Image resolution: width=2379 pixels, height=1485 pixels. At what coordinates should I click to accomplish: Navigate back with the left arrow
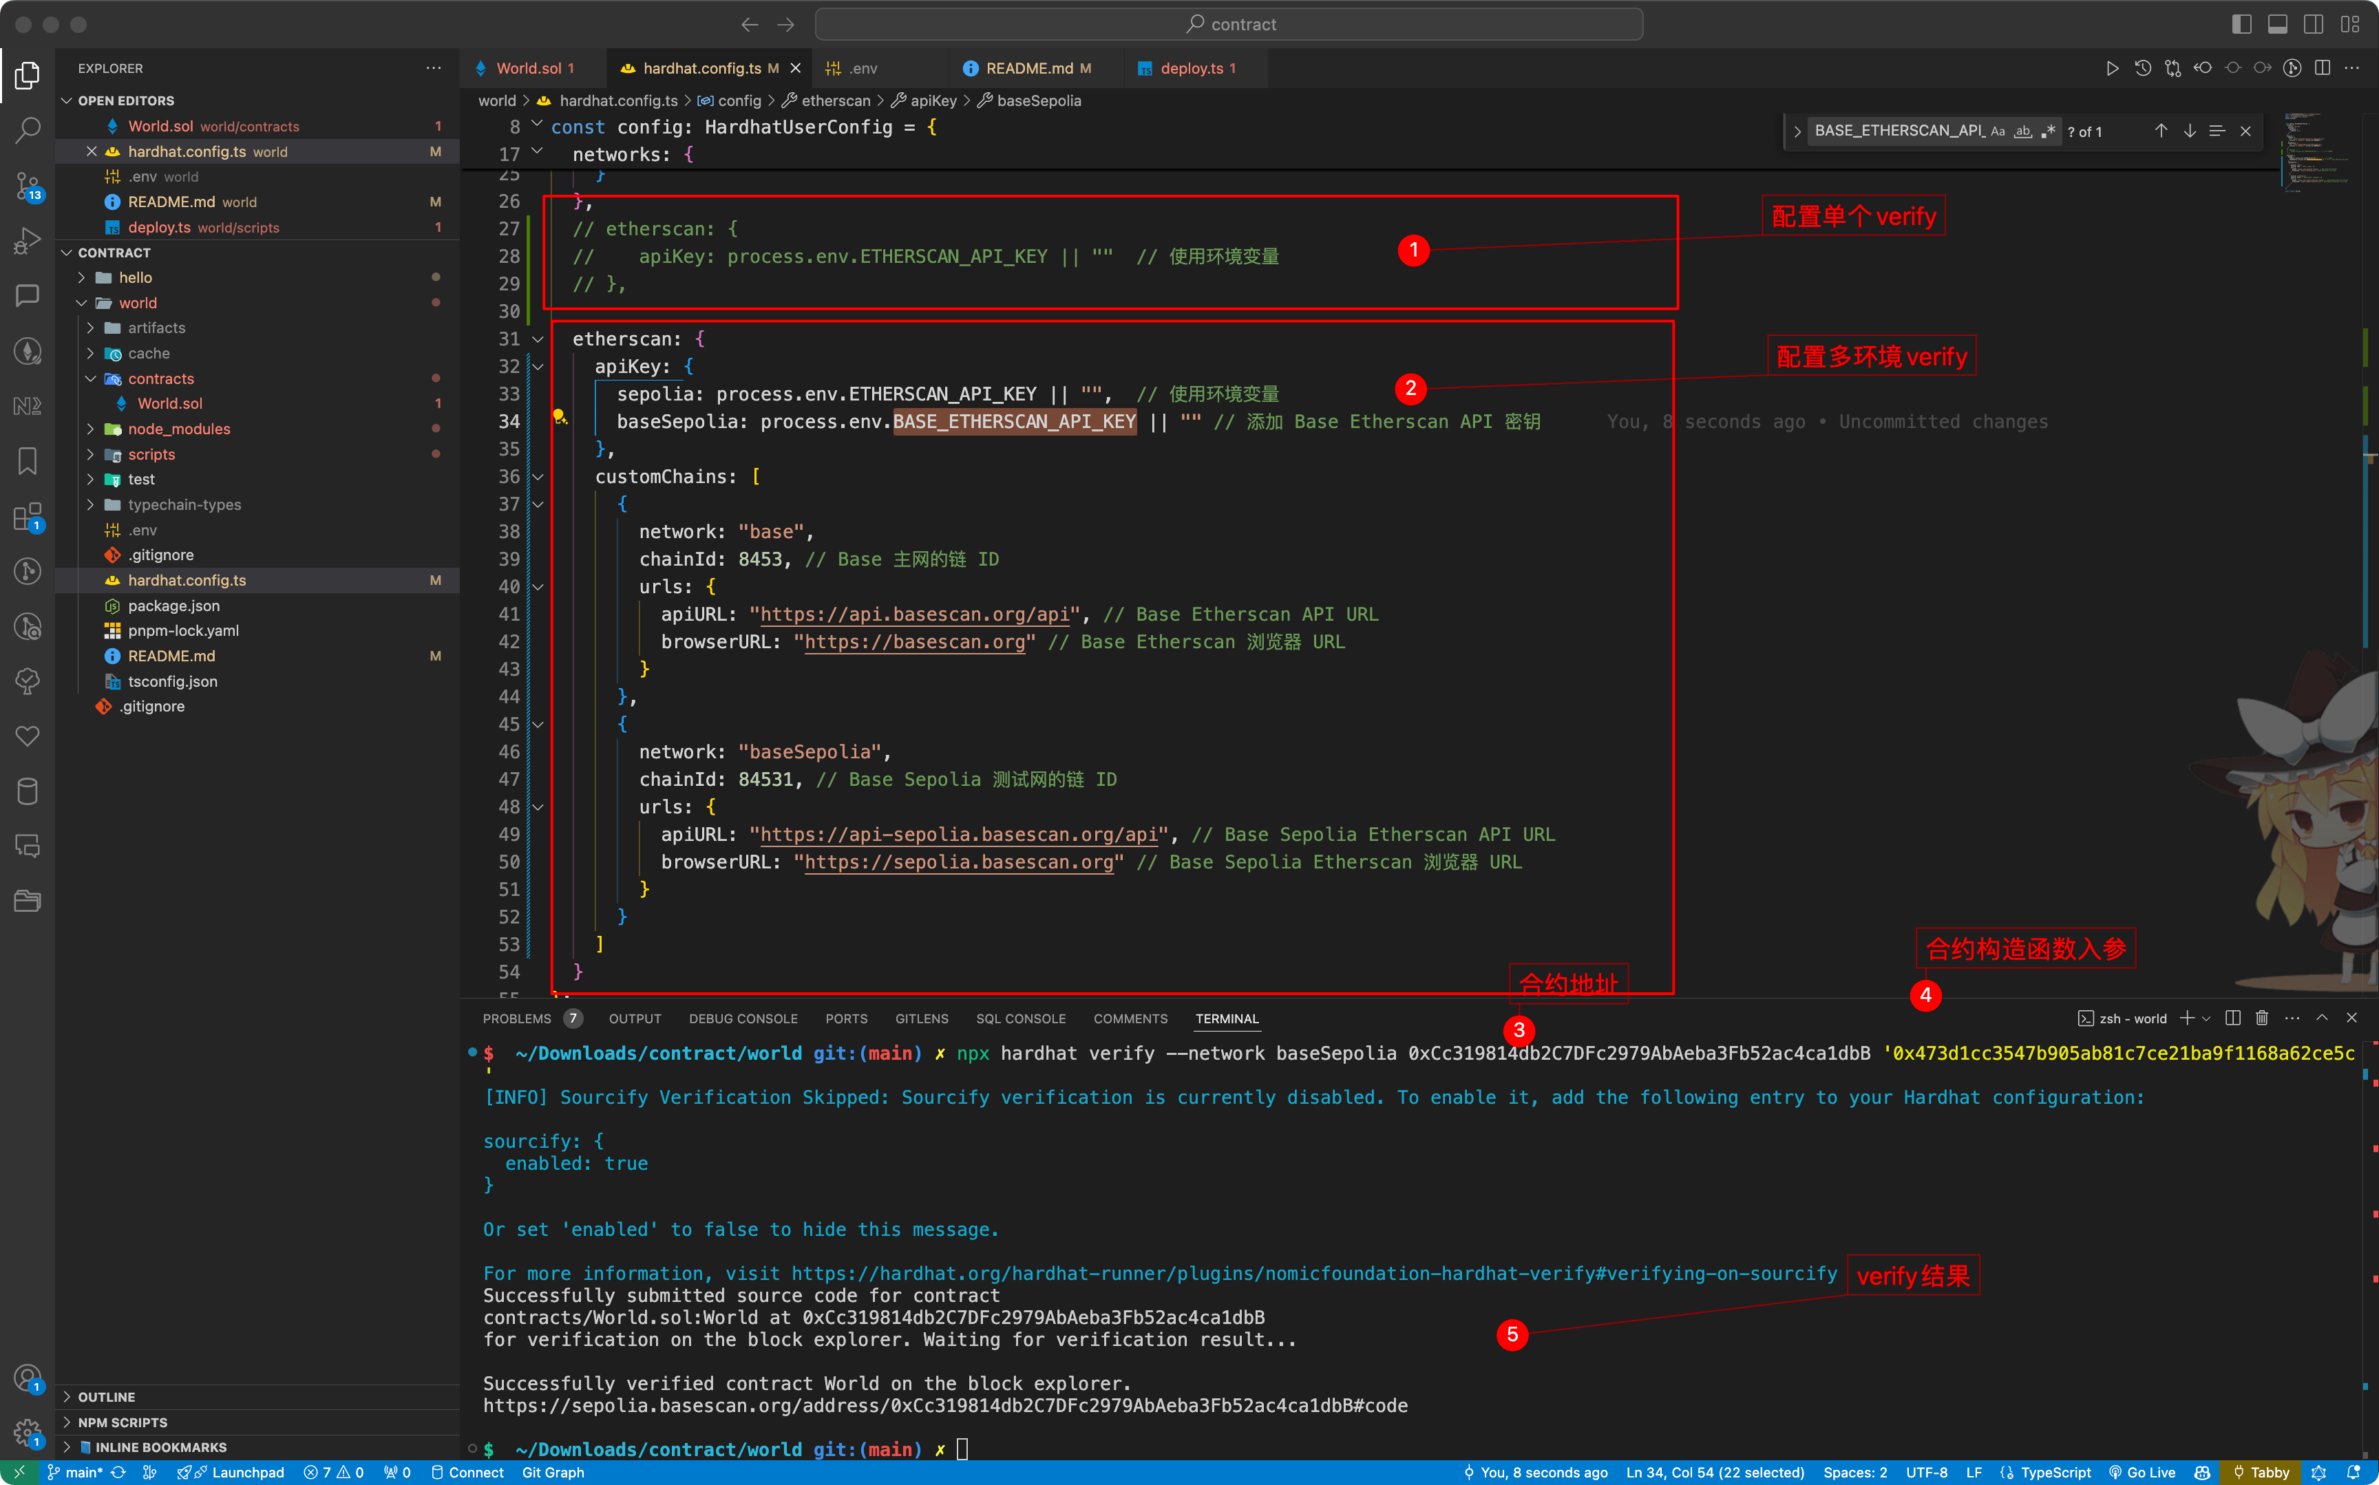pos(750,25)
